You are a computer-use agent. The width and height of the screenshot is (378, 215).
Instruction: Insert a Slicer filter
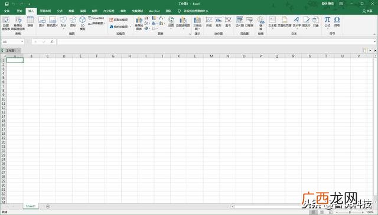coord(240,22)
